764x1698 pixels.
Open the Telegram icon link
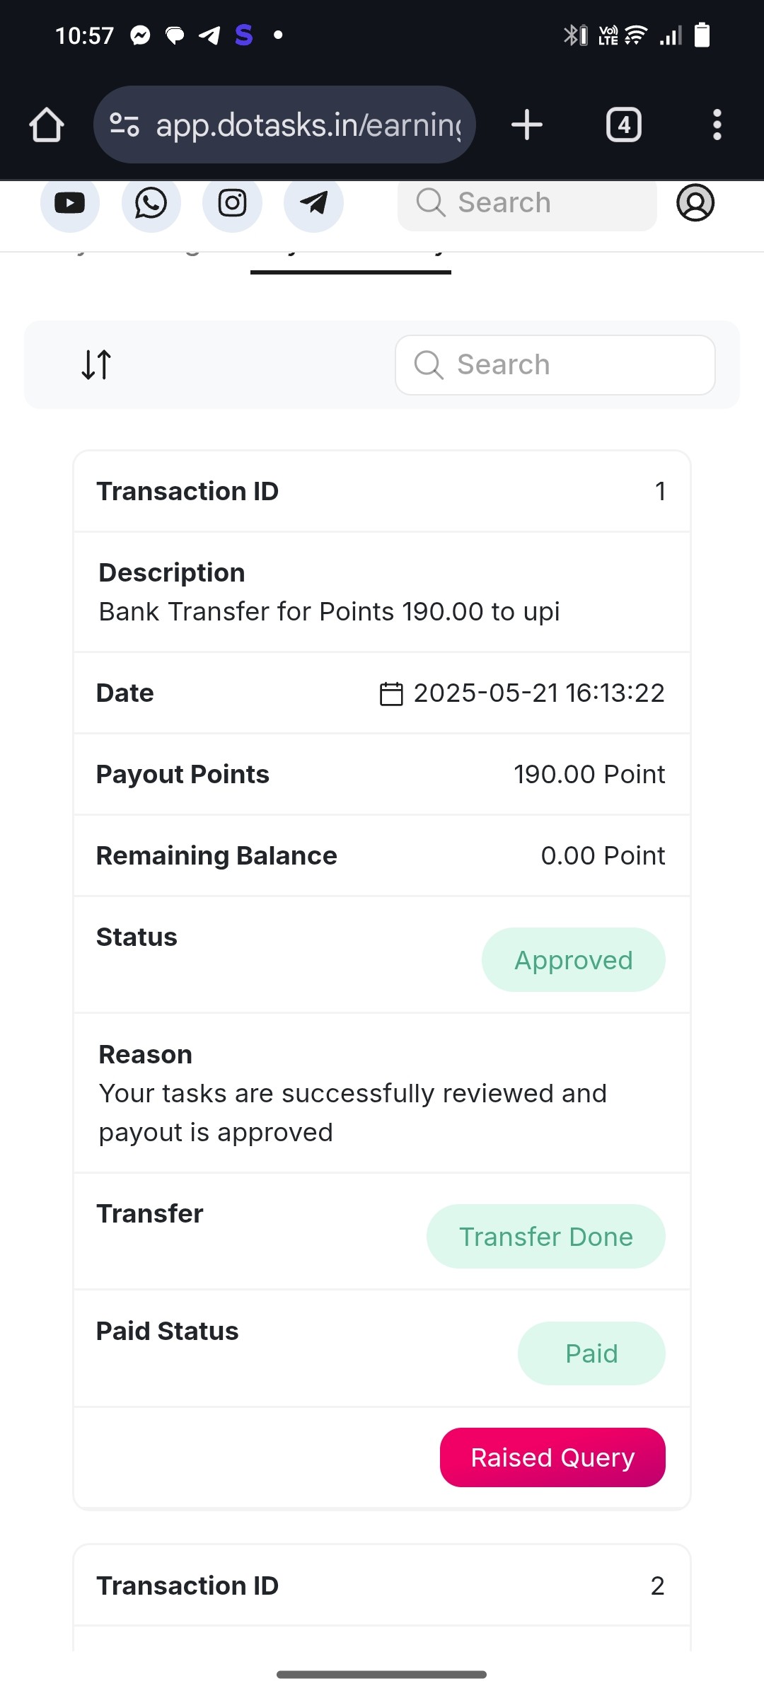313,203
